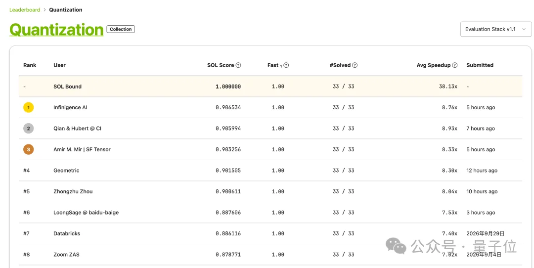
Task: Click the SOL Score help icon
Action: click(x=238, y=65)
